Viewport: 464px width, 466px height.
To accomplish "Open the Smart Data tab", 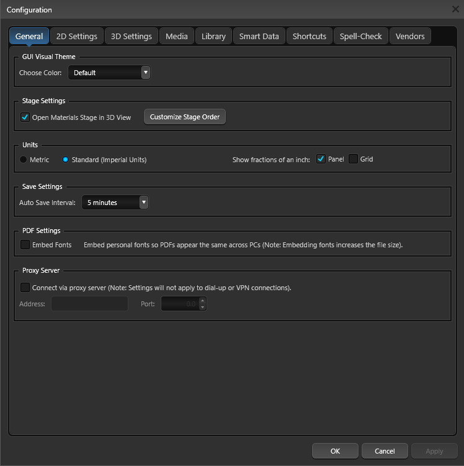I will pos(259,36).
